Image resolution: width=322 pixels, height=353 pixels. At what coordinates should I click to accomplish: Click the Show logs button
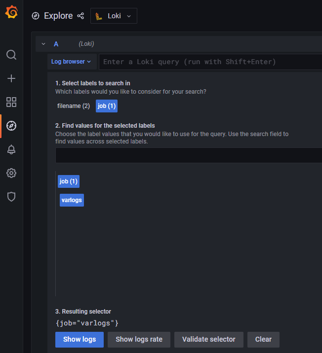point(80,340)
